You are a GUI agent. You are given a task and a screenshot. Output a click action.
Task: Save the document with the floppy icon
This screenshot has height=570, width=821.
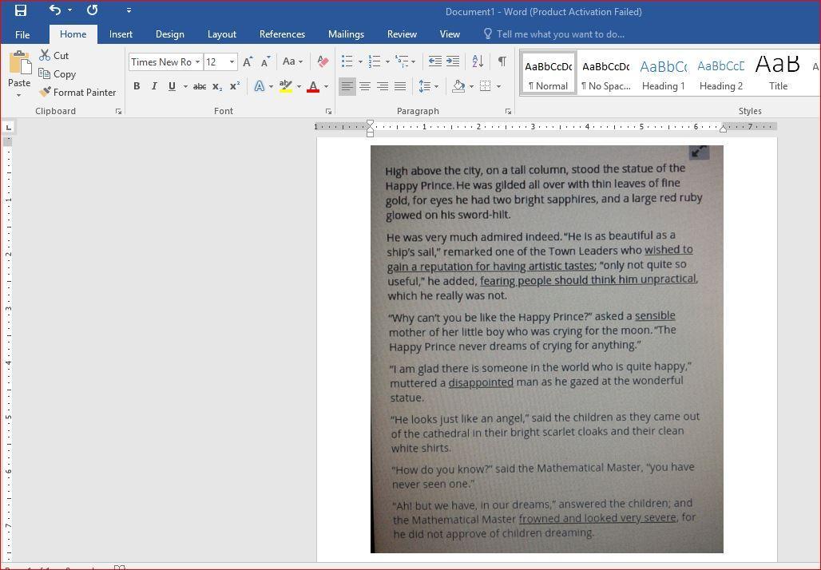coord(21,10)
